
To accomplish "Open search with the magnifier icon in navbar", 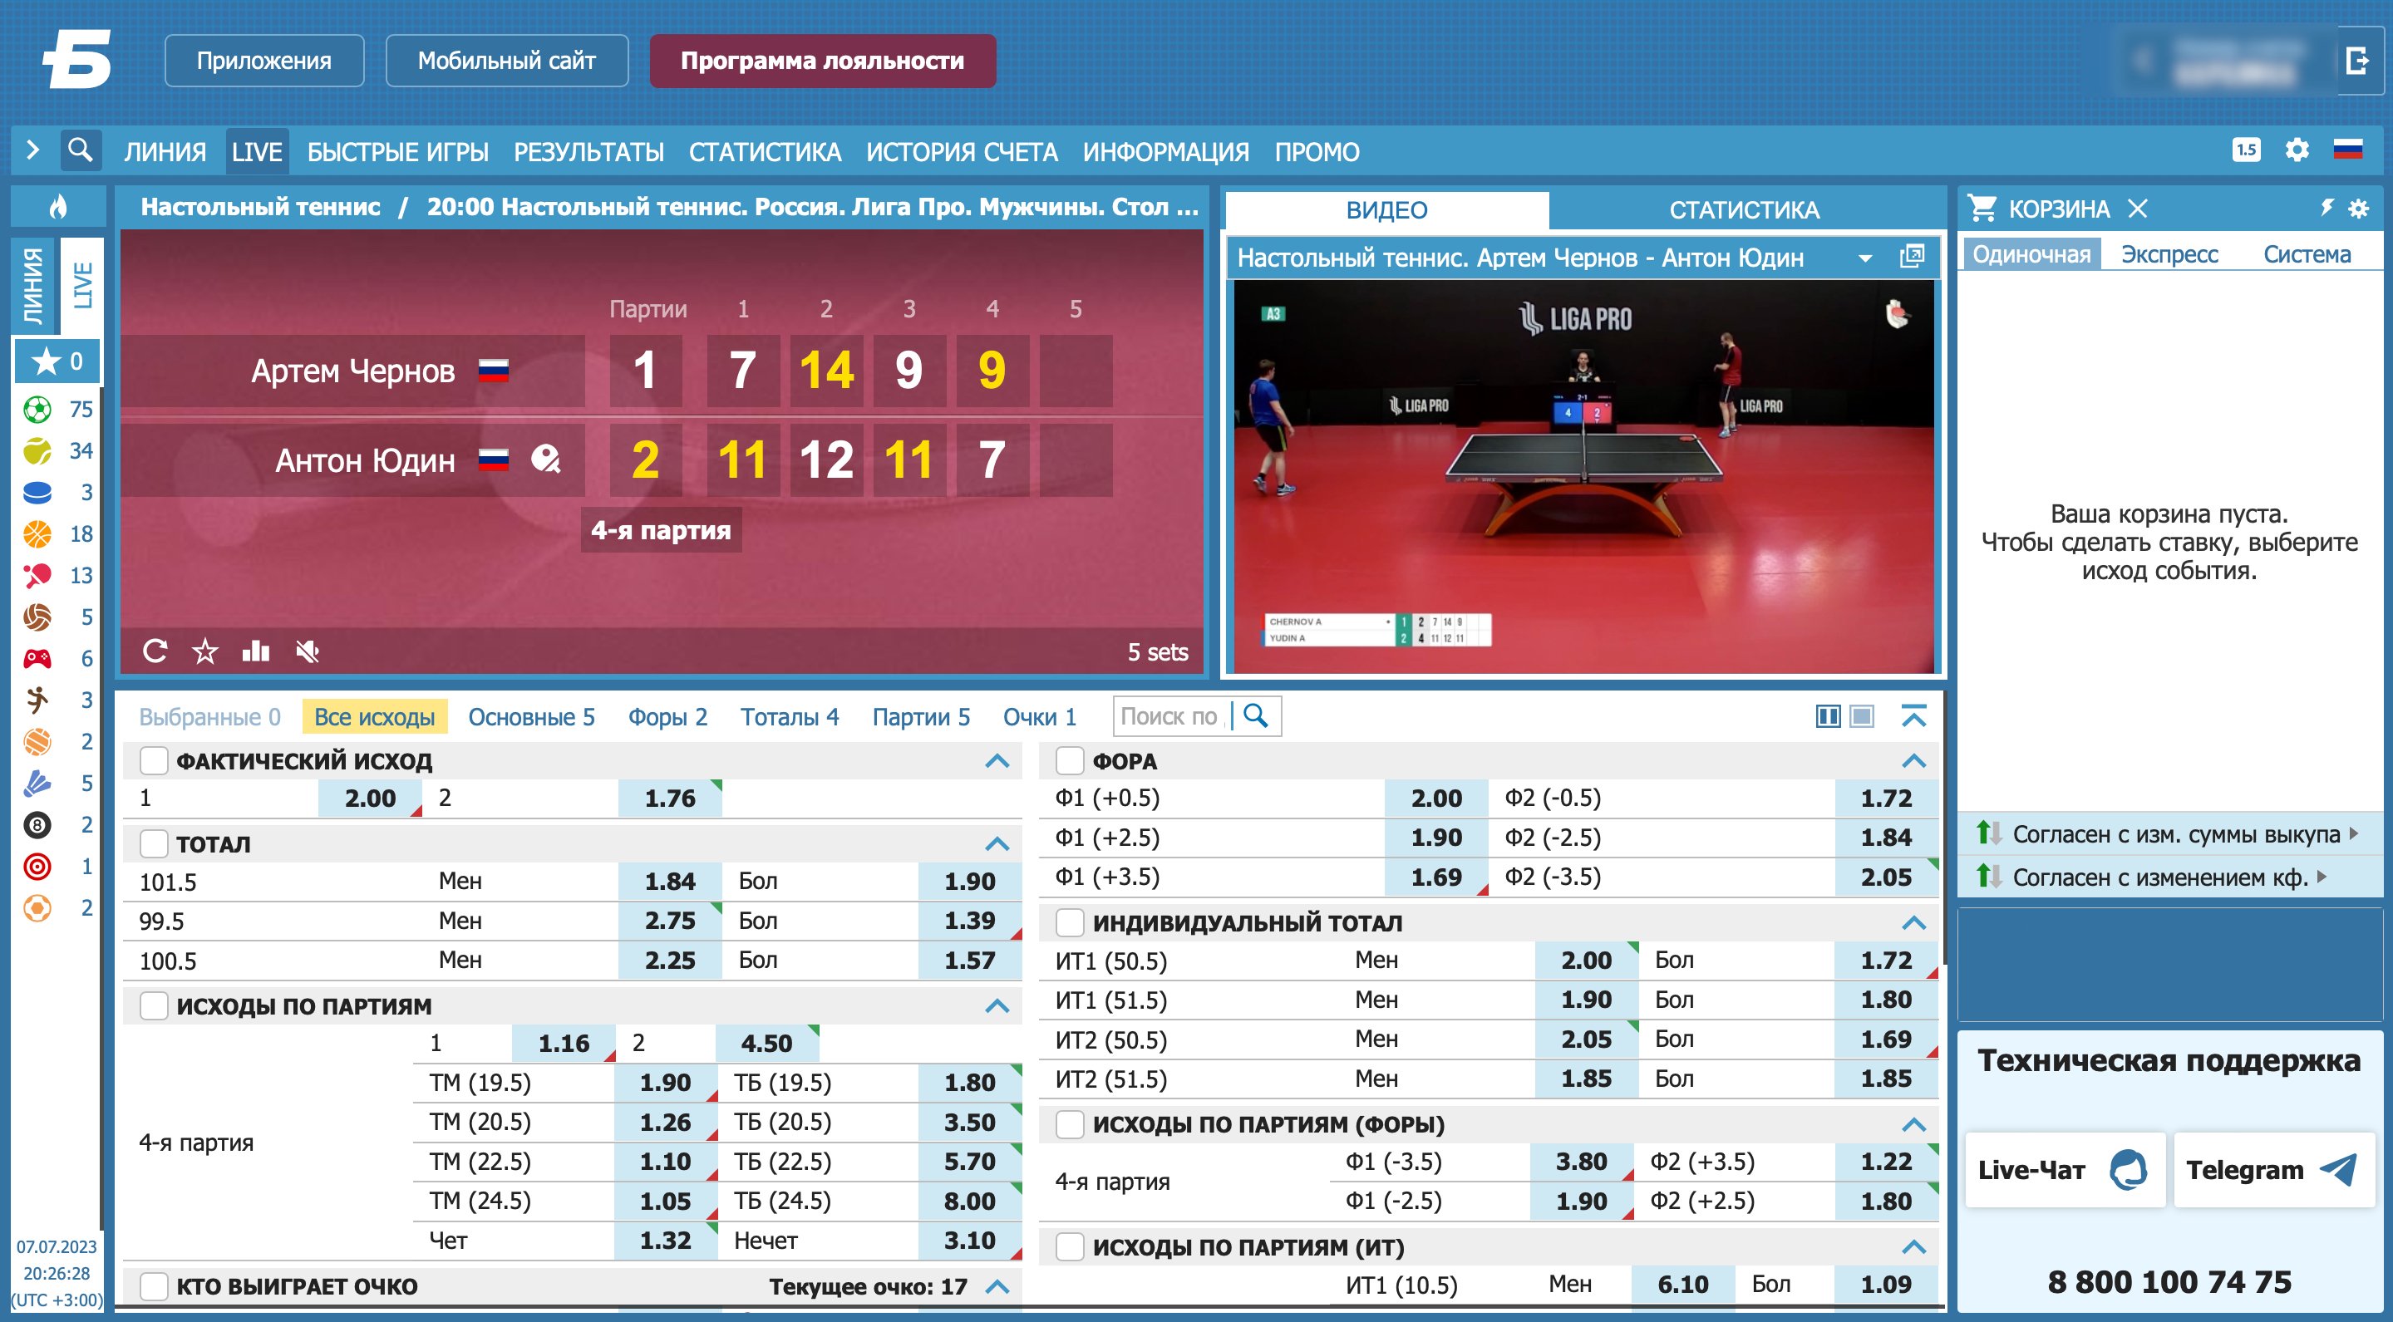I will pos(81,150).
